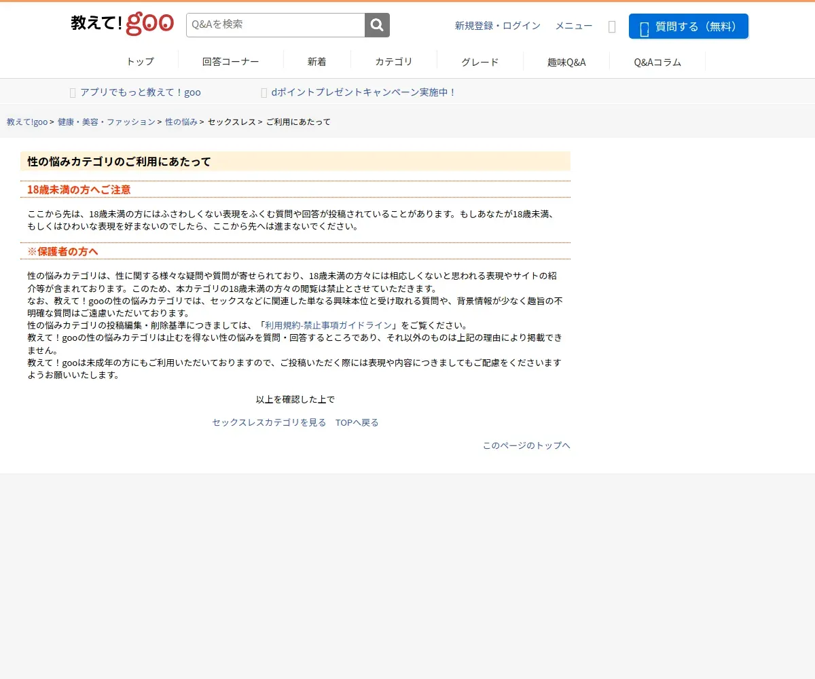This screenshot has width=815, height=679.
Task: Click 健康・美容・ファッション breadcrumb
Action: tap(107, 122)
